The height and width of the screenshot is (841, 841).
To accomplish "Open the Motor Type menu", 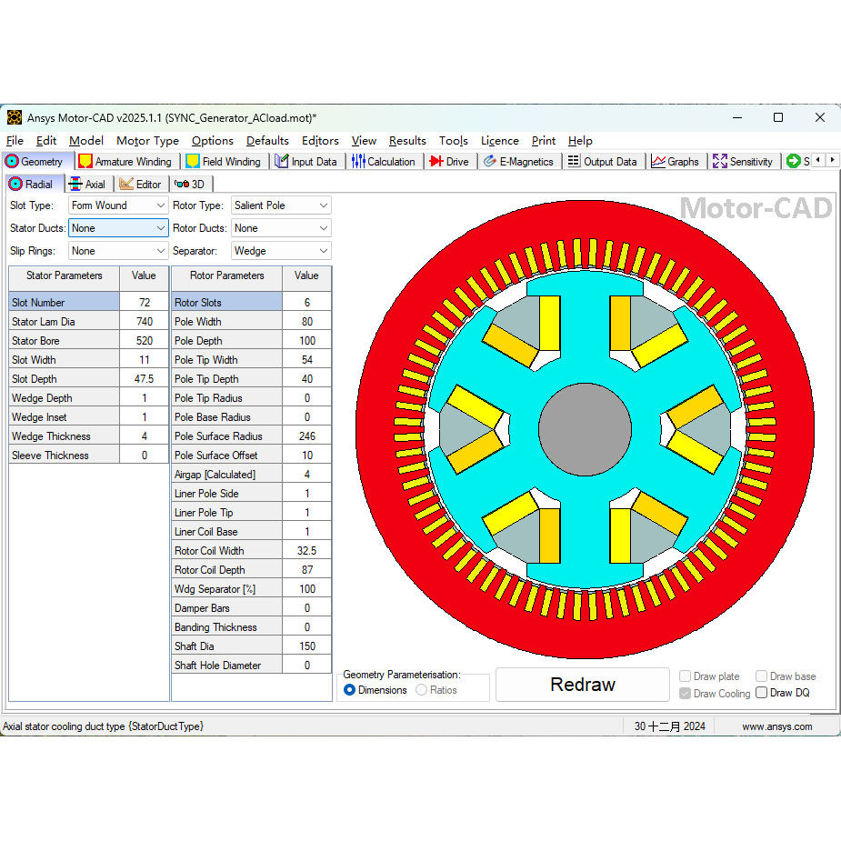I will pos(147,141).
